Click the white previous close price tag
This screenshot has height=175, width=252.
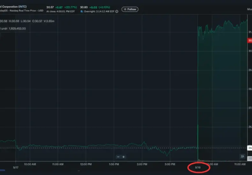click(x=249, y=148)
